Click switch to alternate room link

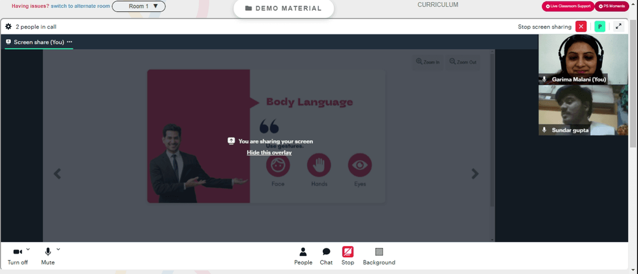pos(80,6)
